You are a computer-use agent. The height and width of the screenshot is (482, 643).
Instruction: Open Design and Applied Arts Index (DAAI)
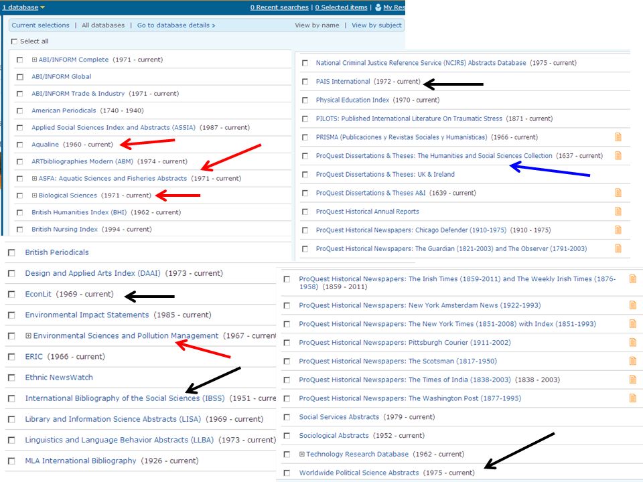coord(92,273)
